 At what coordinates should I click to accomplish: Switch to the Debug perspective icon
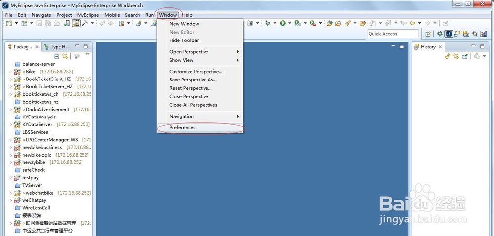click(x=440, y=34)
